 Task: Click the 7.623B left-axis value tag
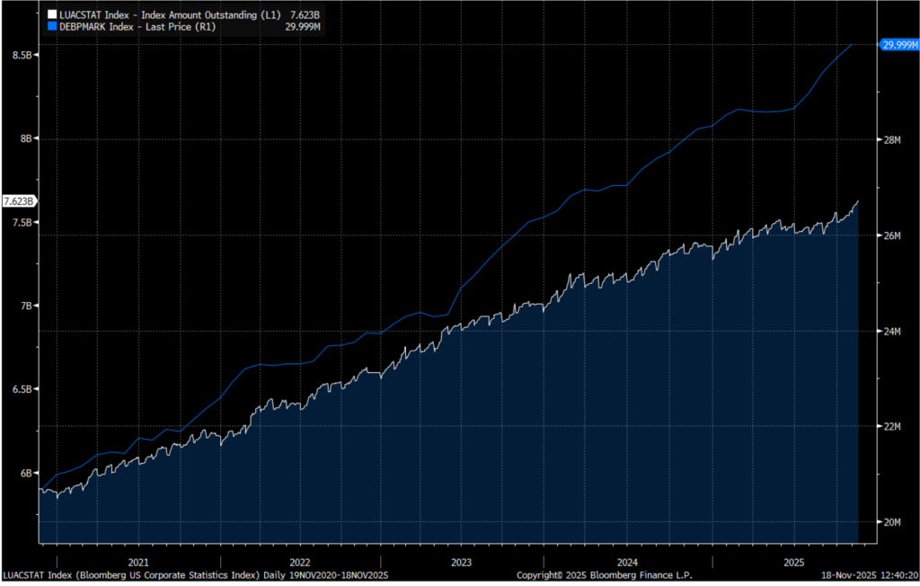coord(19,200)
